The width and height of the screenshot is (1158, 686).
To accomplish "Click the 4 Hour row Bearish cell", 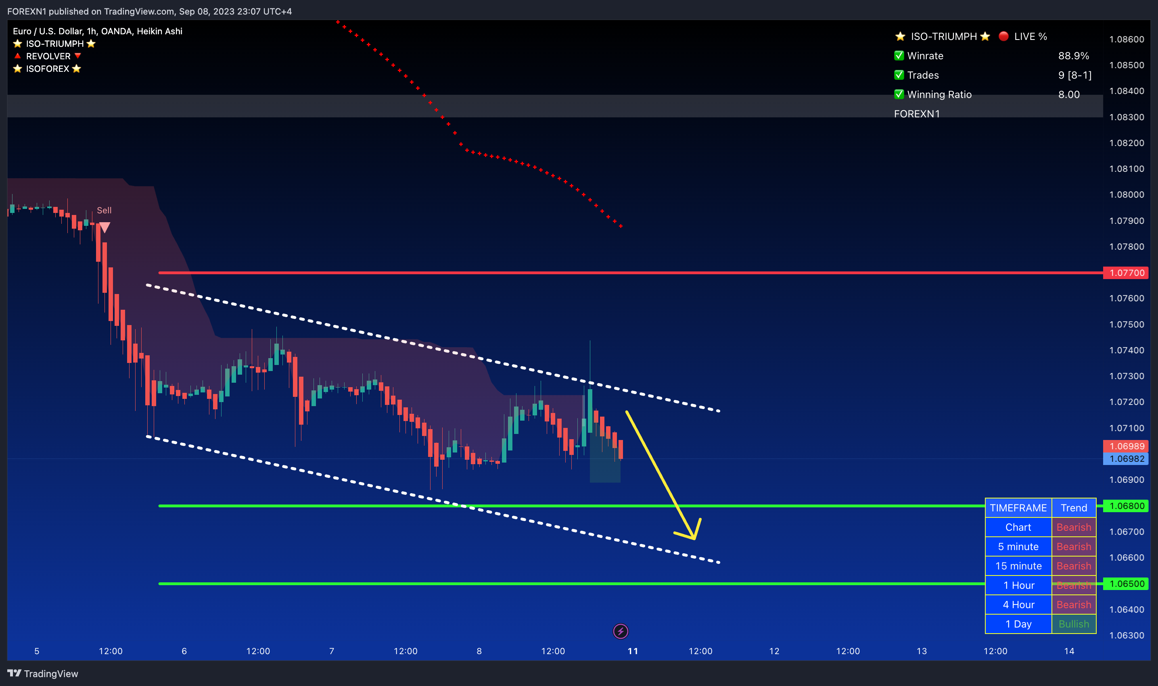I will tap(1073, 605).
